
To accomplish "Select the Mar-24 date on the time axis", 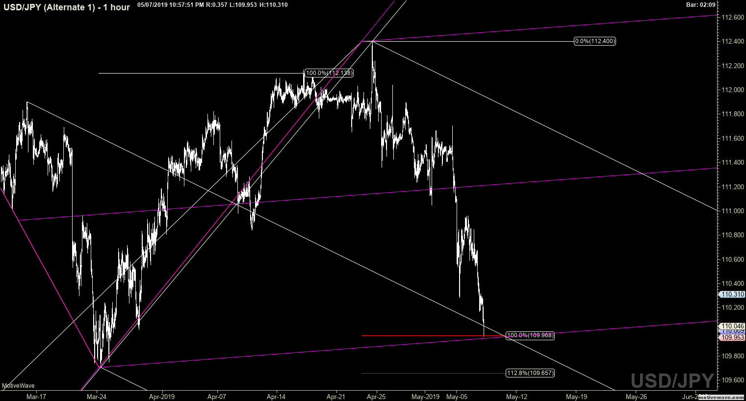I will 97,396.
